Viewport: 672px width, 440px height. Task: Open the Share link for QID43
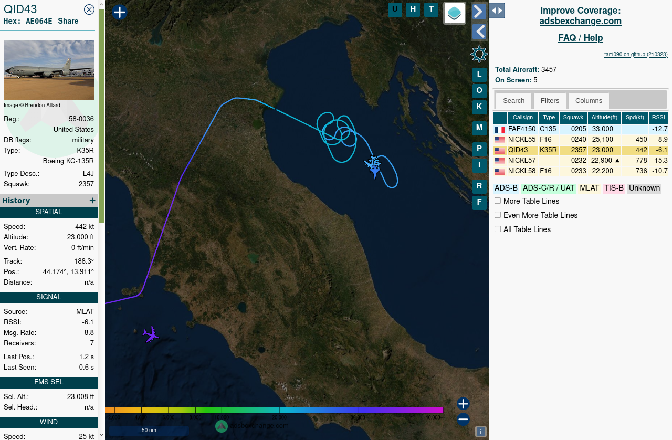pyautogui.click(x=68, y=21)
